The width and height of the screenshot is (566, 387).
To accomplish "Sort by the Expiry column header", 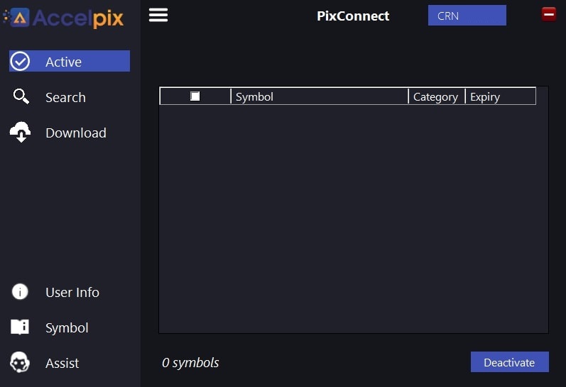I will (x=501, y=96).
